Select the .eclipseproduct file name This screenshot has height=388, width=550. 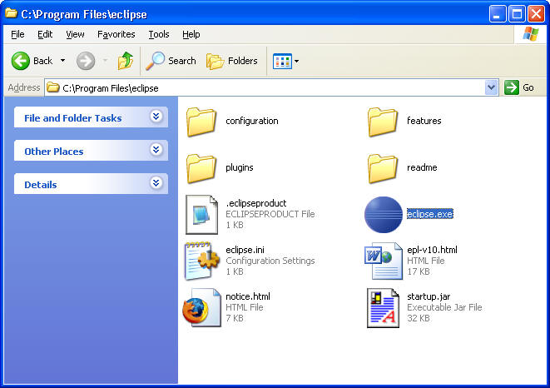pos(256,203)
